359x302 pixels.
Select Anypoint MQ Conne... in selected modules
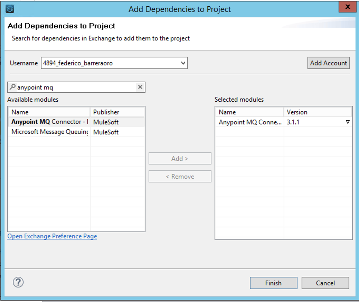(284, 122)
